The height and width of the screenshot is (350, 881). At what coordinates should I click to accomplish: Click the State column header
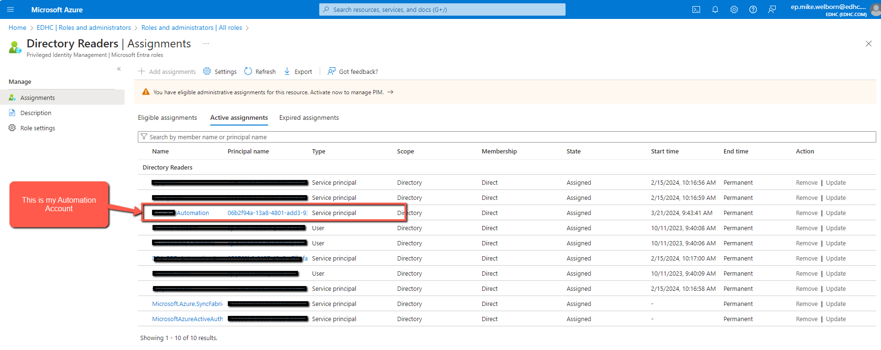click(x=574, y=152)
